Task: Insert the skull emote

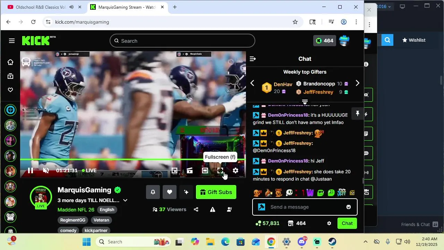Action: coord(289,192)
